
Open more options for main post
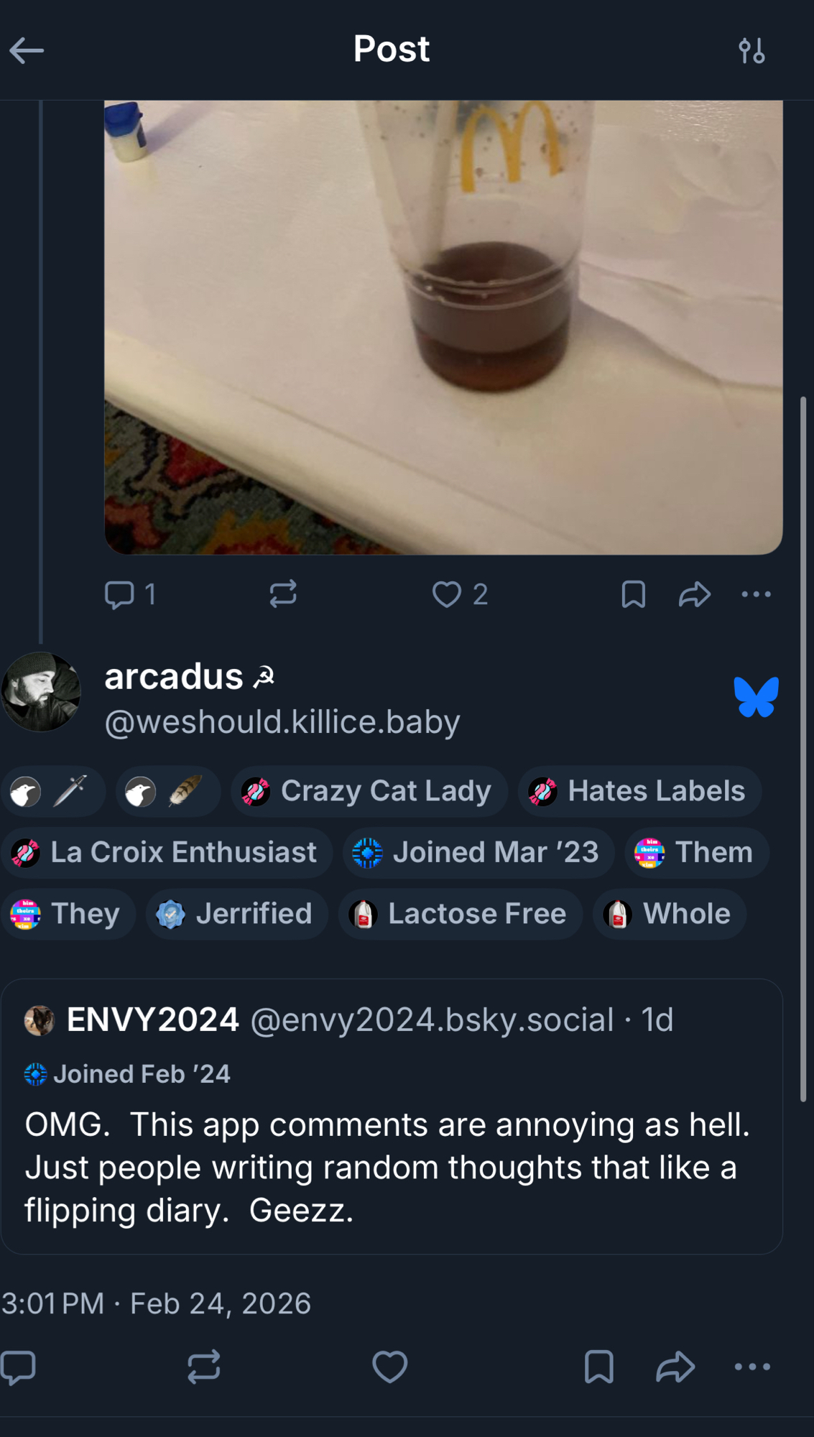[x=752, y=1367]
